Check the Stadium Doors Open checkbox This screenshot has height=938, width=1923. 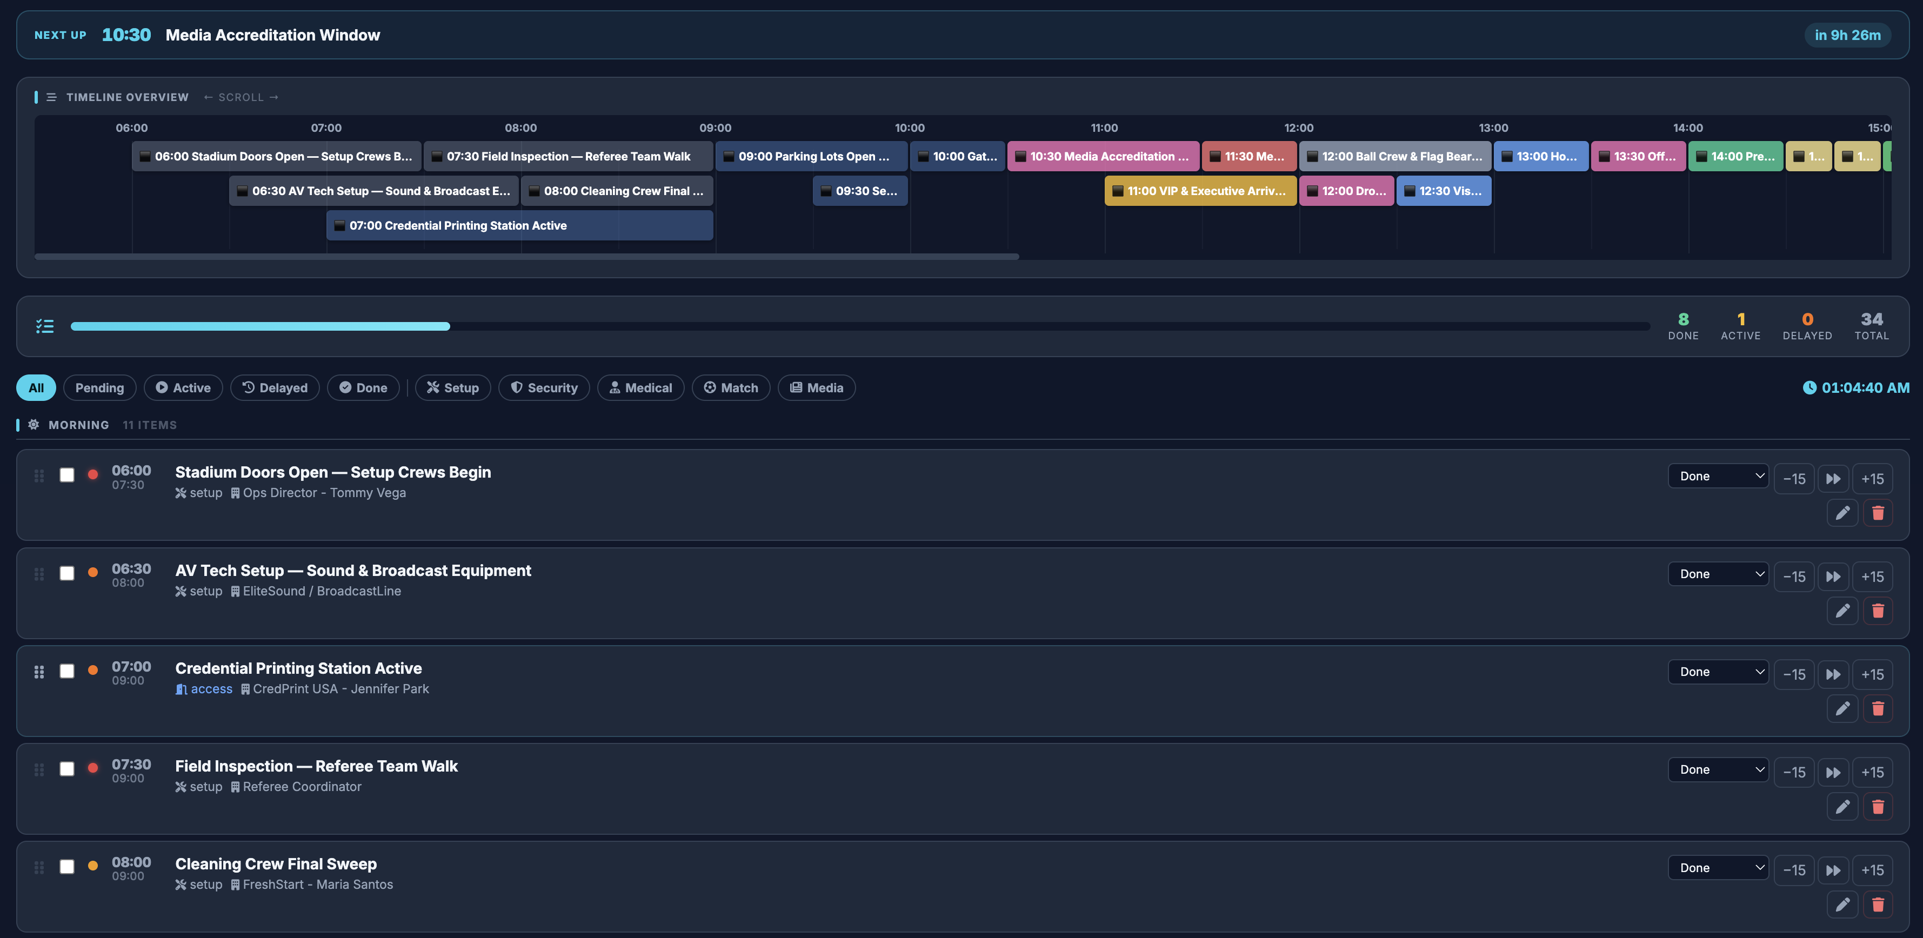(x=67, y=475)
